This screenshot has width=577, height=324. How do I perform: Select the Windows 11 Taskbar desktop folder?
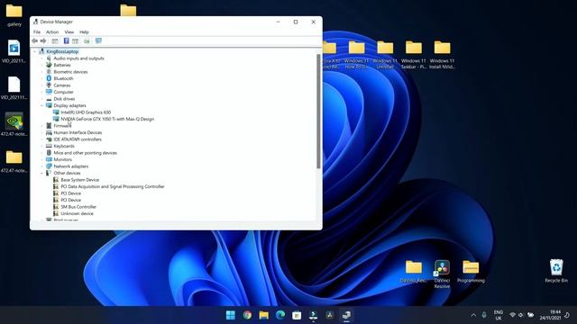pyautogui.click(x=413, y=55)
